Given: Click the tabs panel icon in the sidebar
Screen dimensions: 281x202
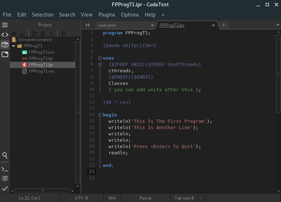Looking at the screenshot, I should pyautogui.click(x=5, y=54).
